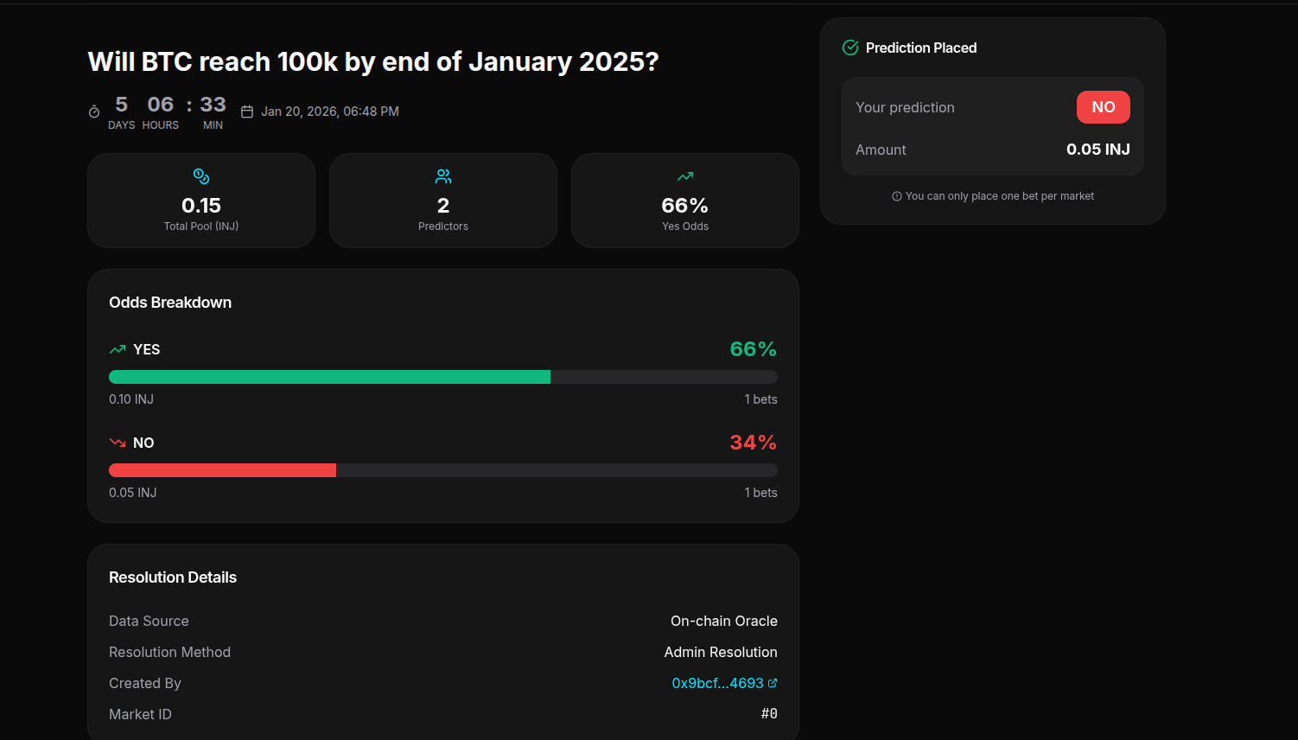
Task: Open creator address external link icon
Action: [773, 683]
